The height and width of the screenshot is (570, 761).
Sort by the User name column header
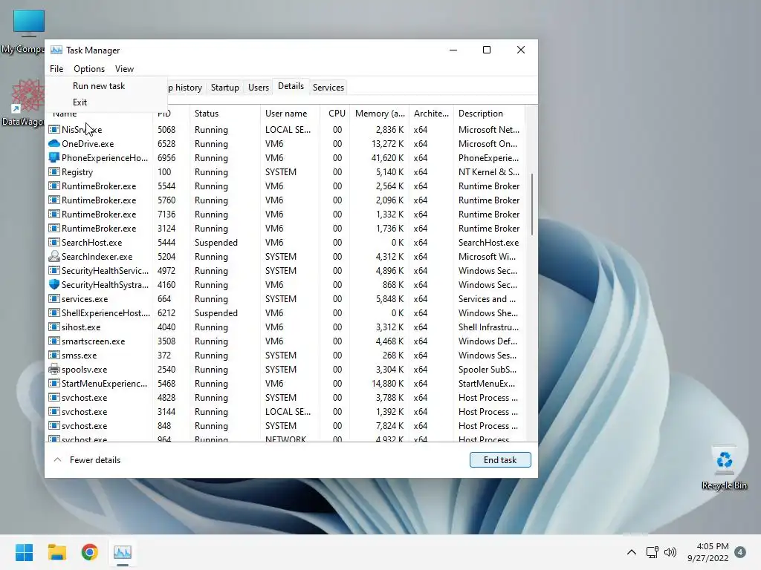pyautogui.click(x=291, y=114)
